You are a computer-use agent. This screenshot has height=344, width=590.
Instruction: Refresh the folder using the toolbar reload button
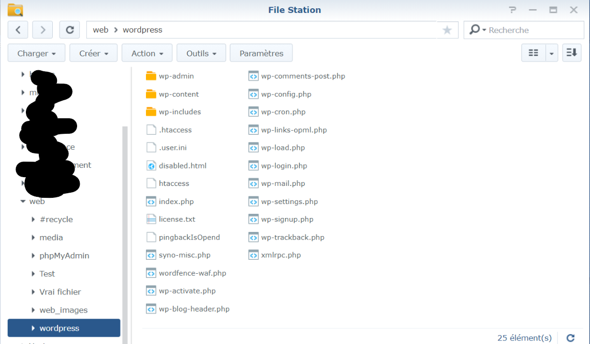tap(70, 29)
